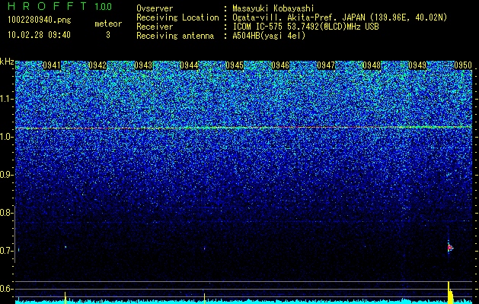Click the HROFFT 1.0.0 title text

(60, 6)
